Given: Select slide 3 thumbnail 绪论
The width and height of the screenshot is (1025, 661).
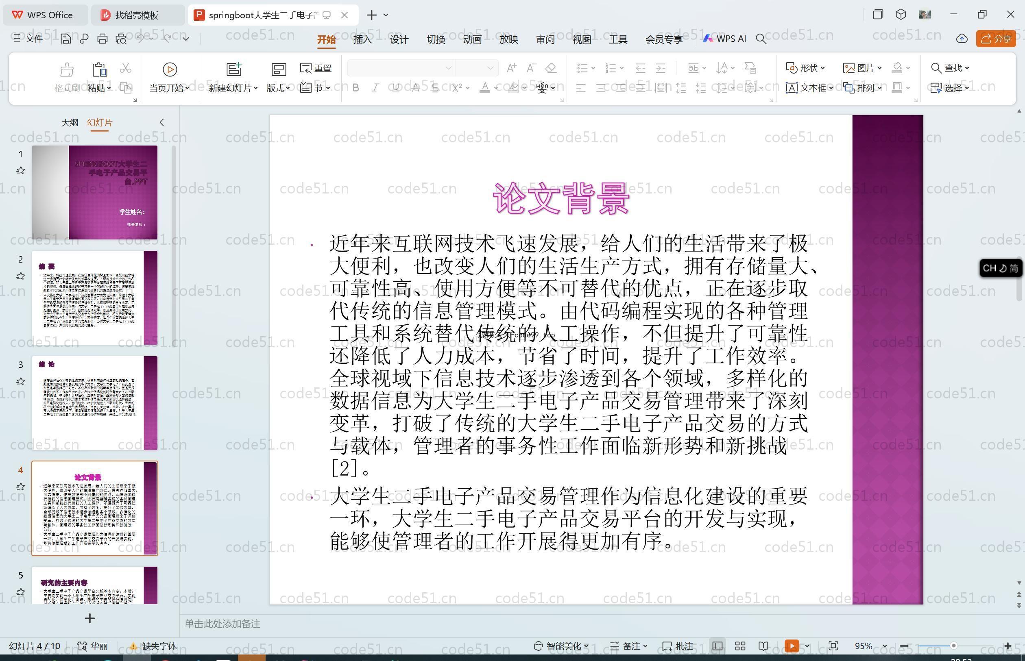Looking at the screenshot, I should tap(94, 402).
